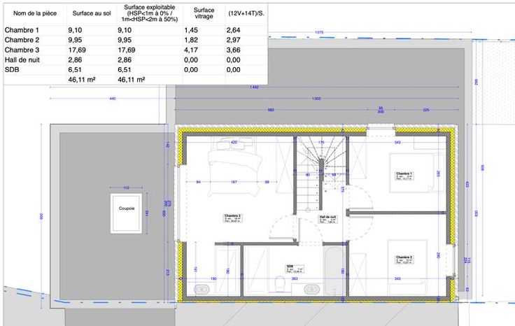Select the Hall de nuit room label
The width and height of the screenshot is (515, 326).
tap(328, 219)
